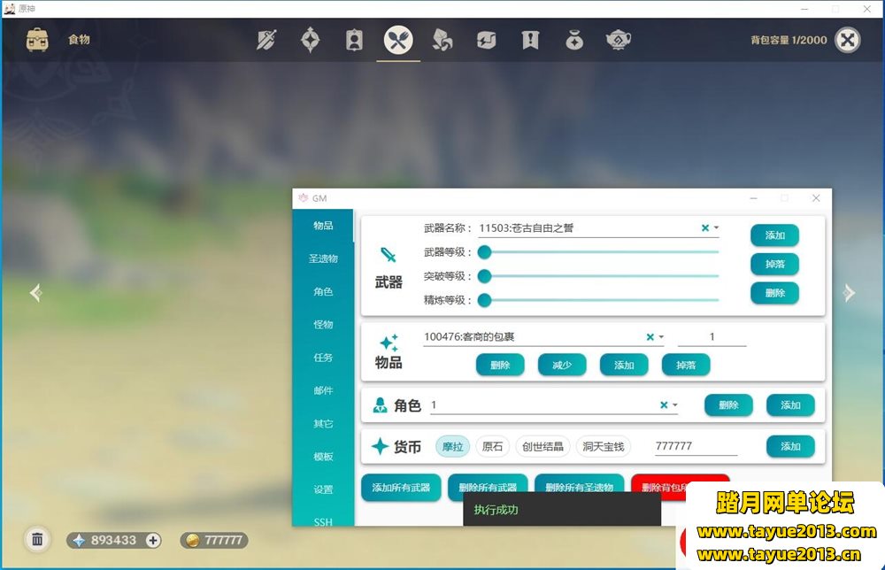The width and height of the screenshot is (885, 570).
Task: Select the Food tab fork-and-knife icon
Action: 398,40
